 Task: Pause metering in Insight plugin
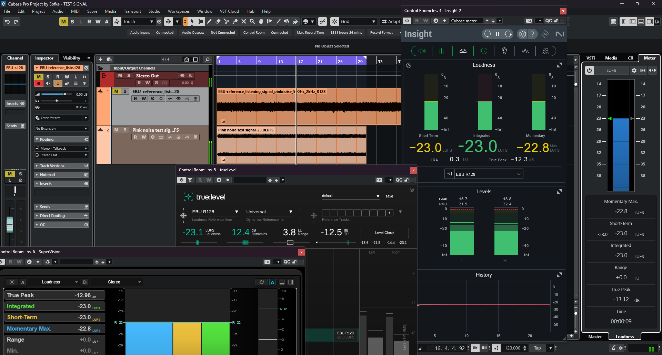tap(498, 34)
